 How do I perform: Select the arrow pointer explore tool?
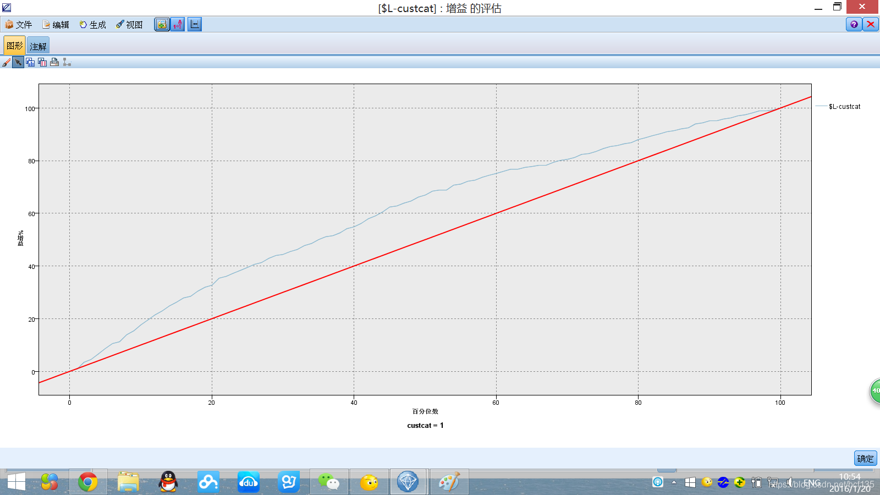(x=18, y=62)
